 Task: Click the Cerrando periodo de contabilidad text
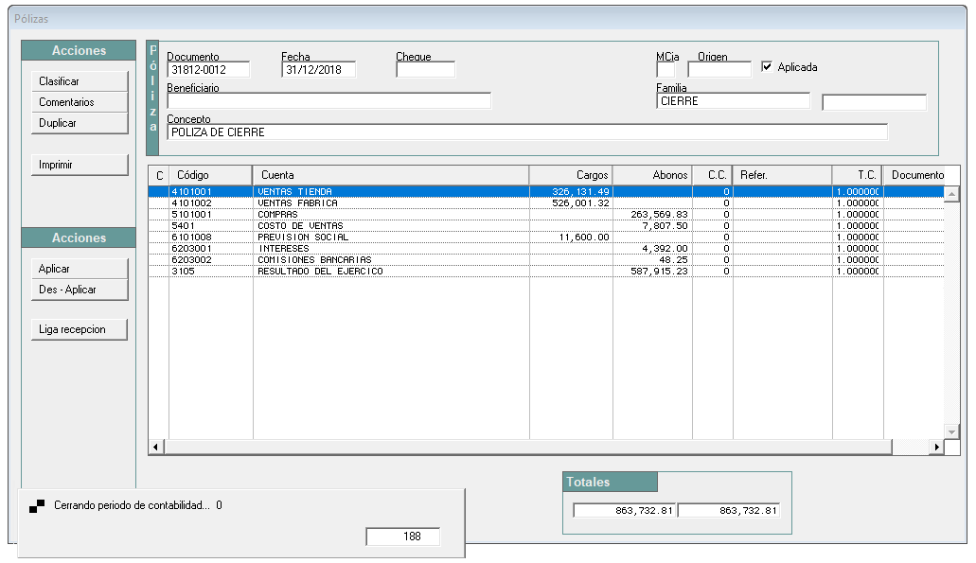[132, 506]
